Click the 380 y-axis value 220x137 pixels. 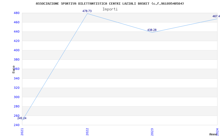(16, 60)
